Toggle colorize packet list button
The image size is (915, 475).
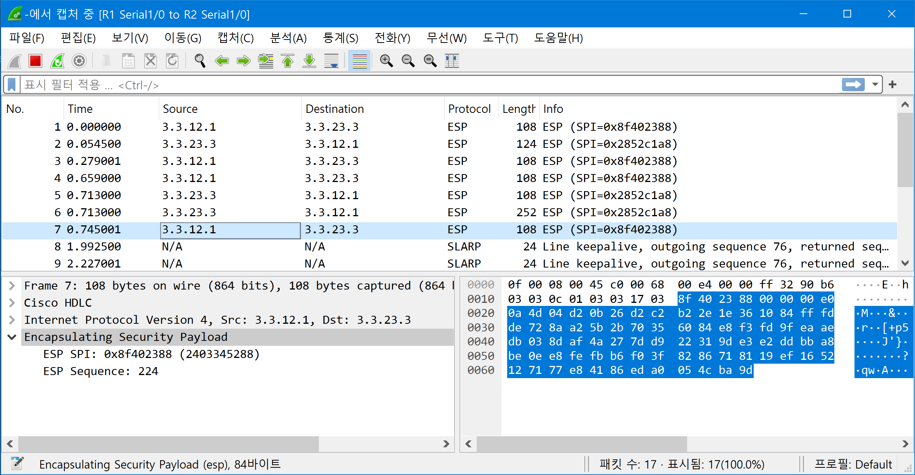coord(359,61)
